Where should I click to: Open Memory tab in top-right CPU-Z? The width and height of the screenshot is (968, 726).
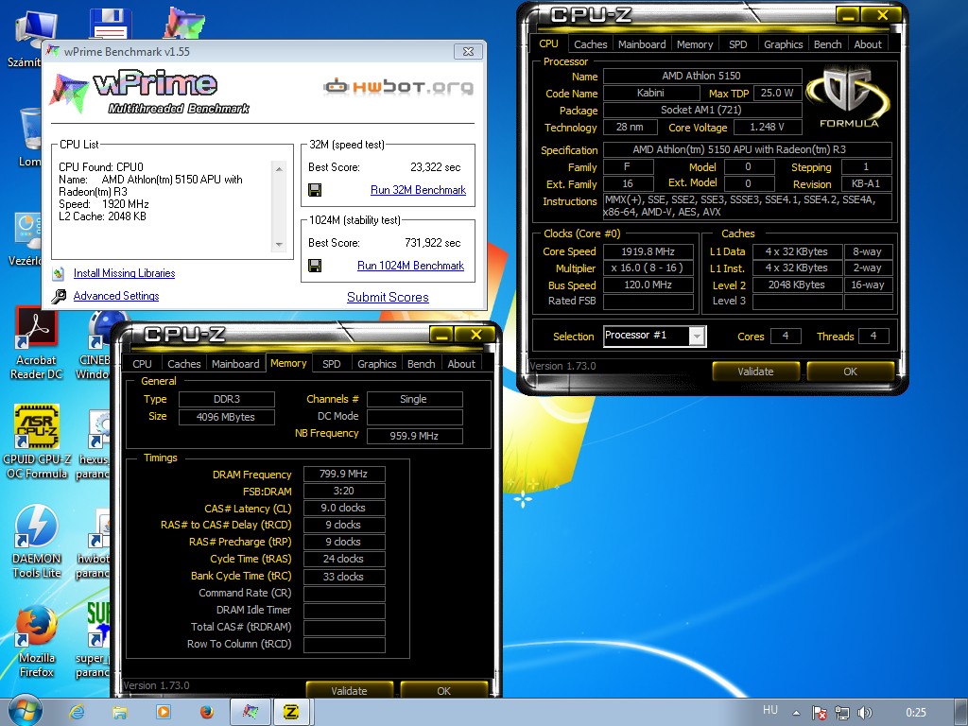(695, 44)
